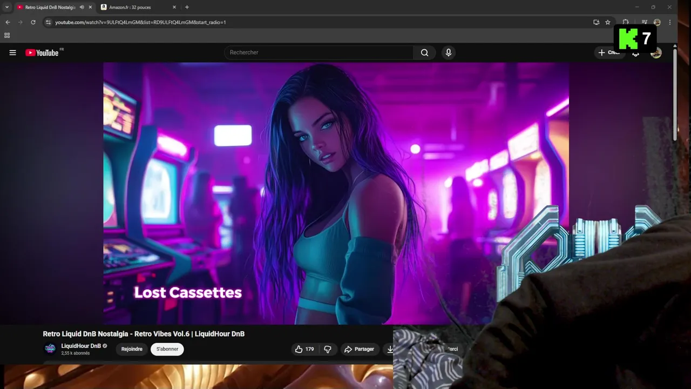This screenshot has width=691, height=389.
Task: Dislike the video with thumbs-down
Action: (328, 349)
